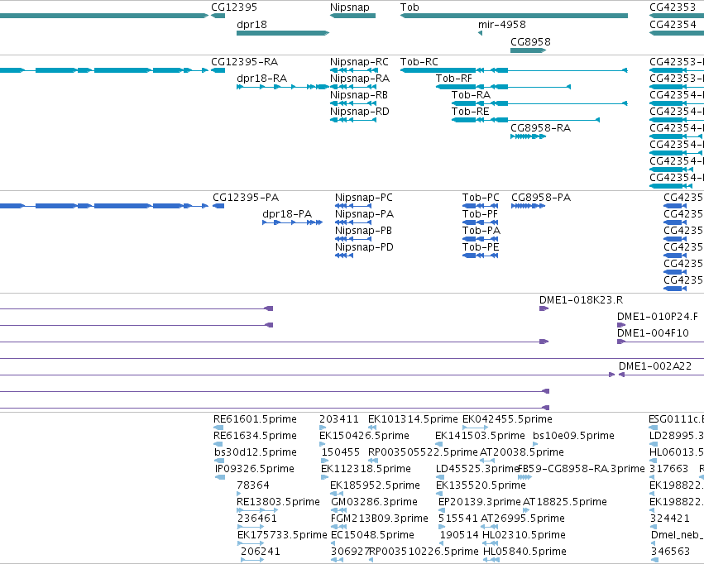The width and height of the screenshot is (704, 564).
Task: Select the CG8958-PA protein feature
Action: click(x=528, y=206)
